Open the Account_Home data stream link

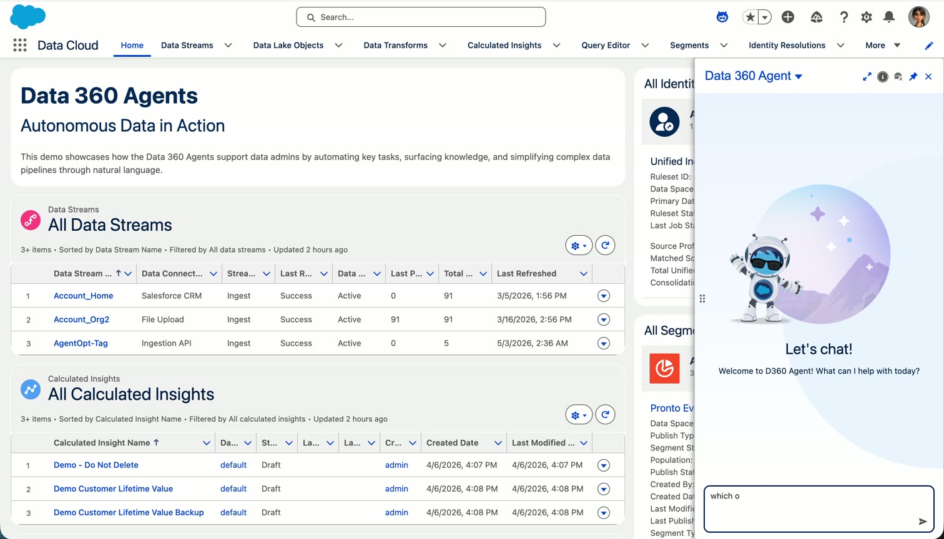pos(83,296)
